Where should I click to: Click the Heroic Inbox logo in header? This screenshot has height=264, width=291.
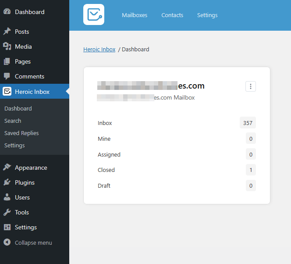tap(94, 14)
